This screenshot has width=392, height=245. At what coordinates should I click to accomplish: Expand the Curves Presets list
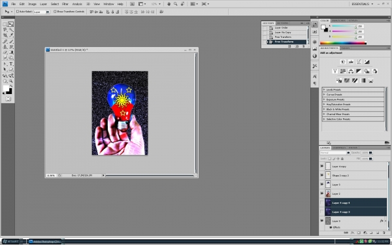324,95
